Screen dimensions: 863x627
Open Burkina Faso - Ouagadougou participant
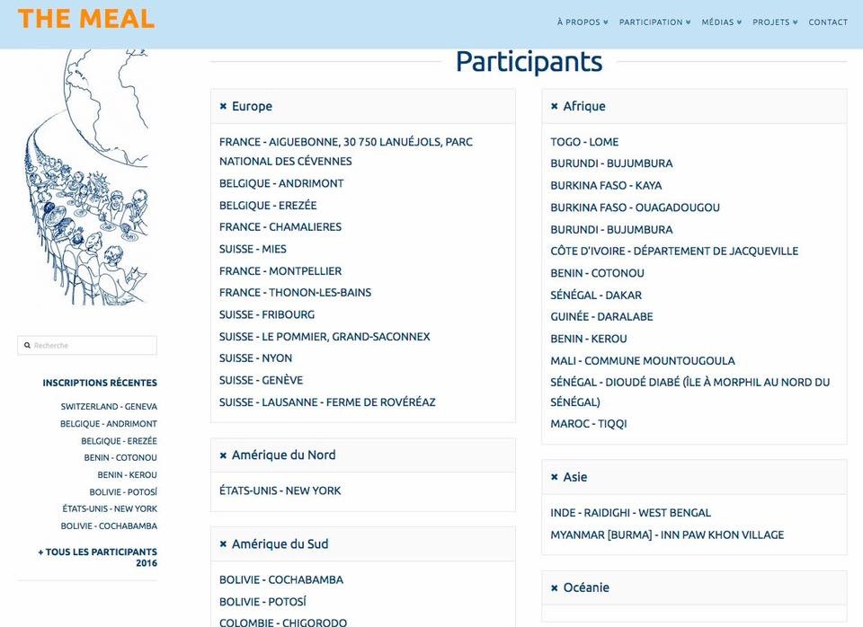(636, 208)
